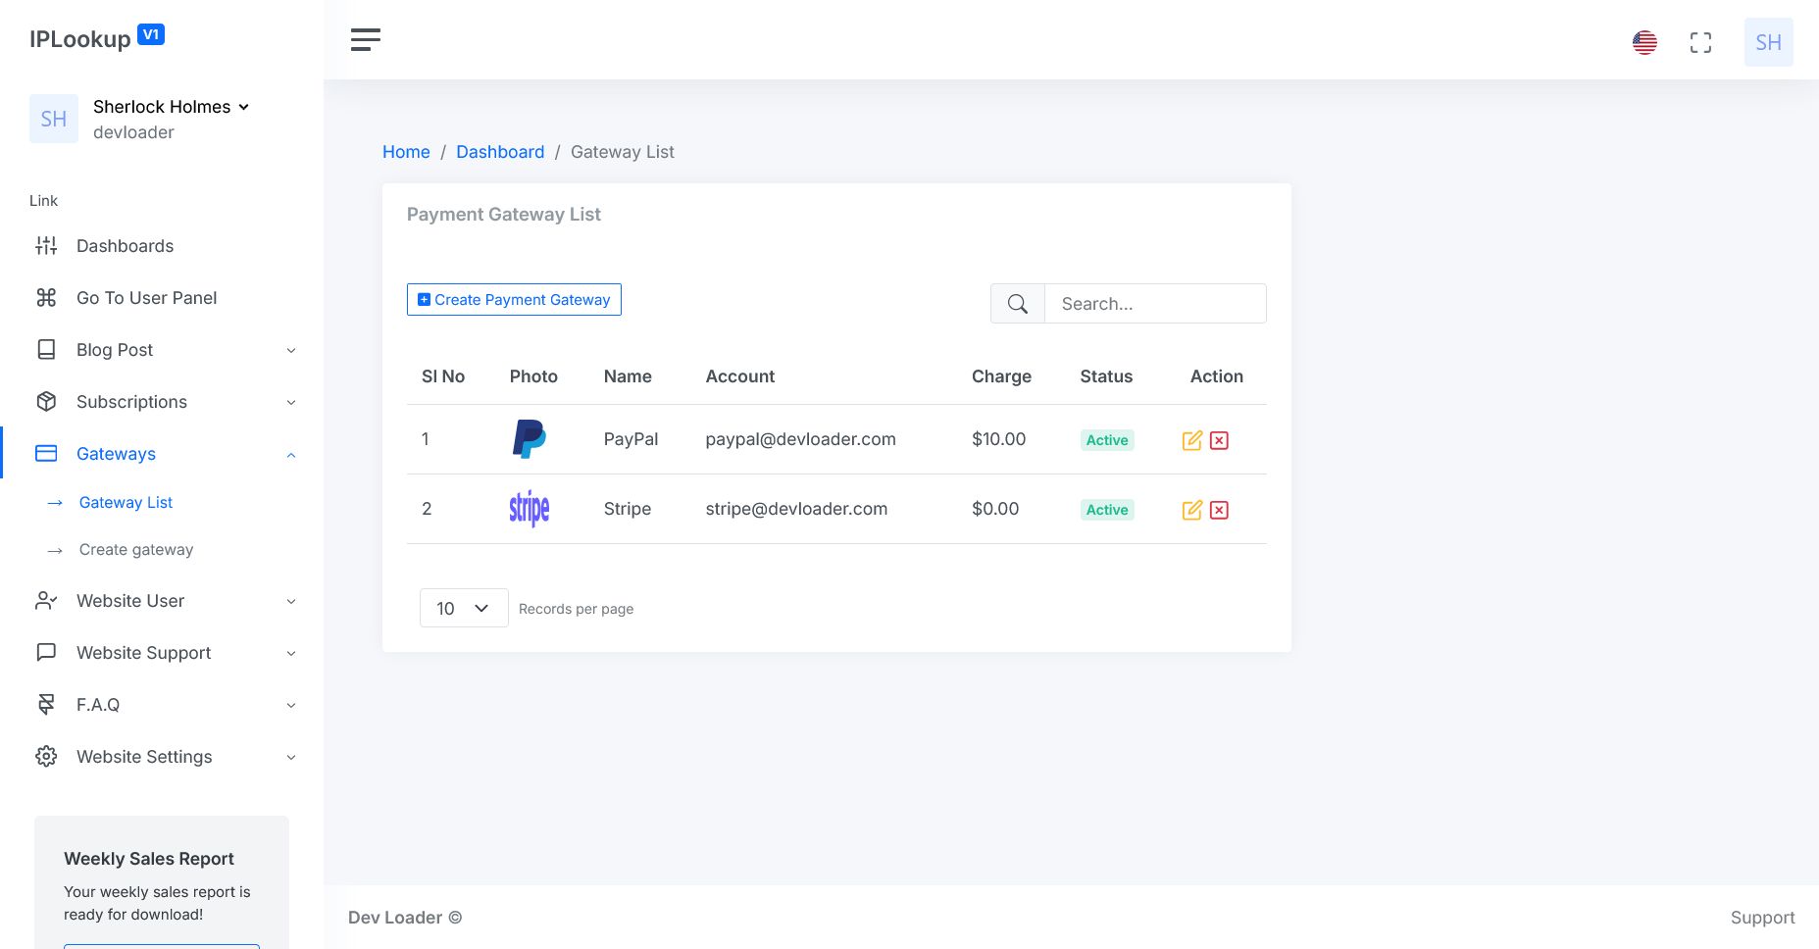
Task: Go to Dashboard breadcrumb link
Action: 500,152
